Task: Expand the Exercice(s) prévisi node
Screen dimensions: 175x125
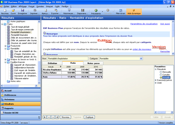Action: (156, 80)
